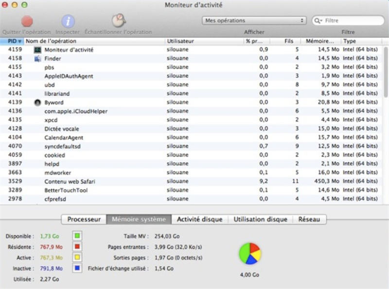The width and height of the screenshot is (389, 289).
Task: Open the blue Inspecter info icon
Action: click(68, 21)
